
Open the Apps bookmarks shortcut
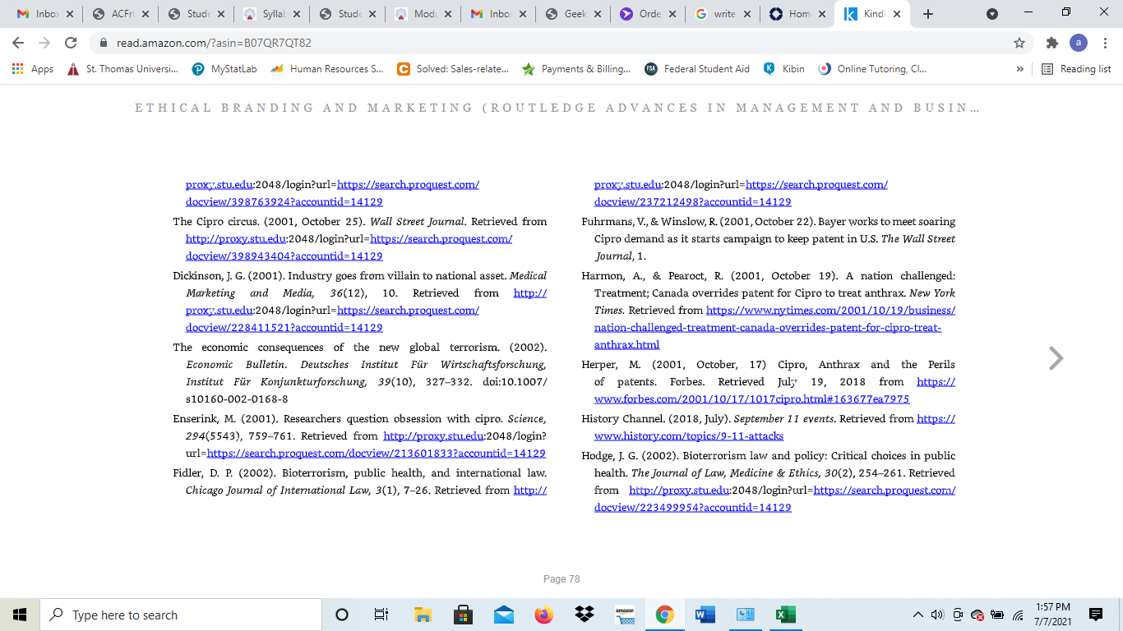click(x=33, y=69)
